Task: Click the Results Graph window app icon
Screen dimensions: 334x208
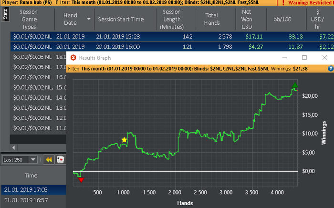Action: click(x=73, y=58)
